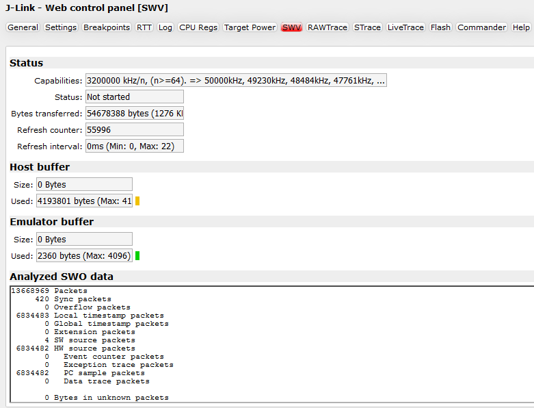Open the Commander tab
Screen dimensions: 534x408
(481, 27)
